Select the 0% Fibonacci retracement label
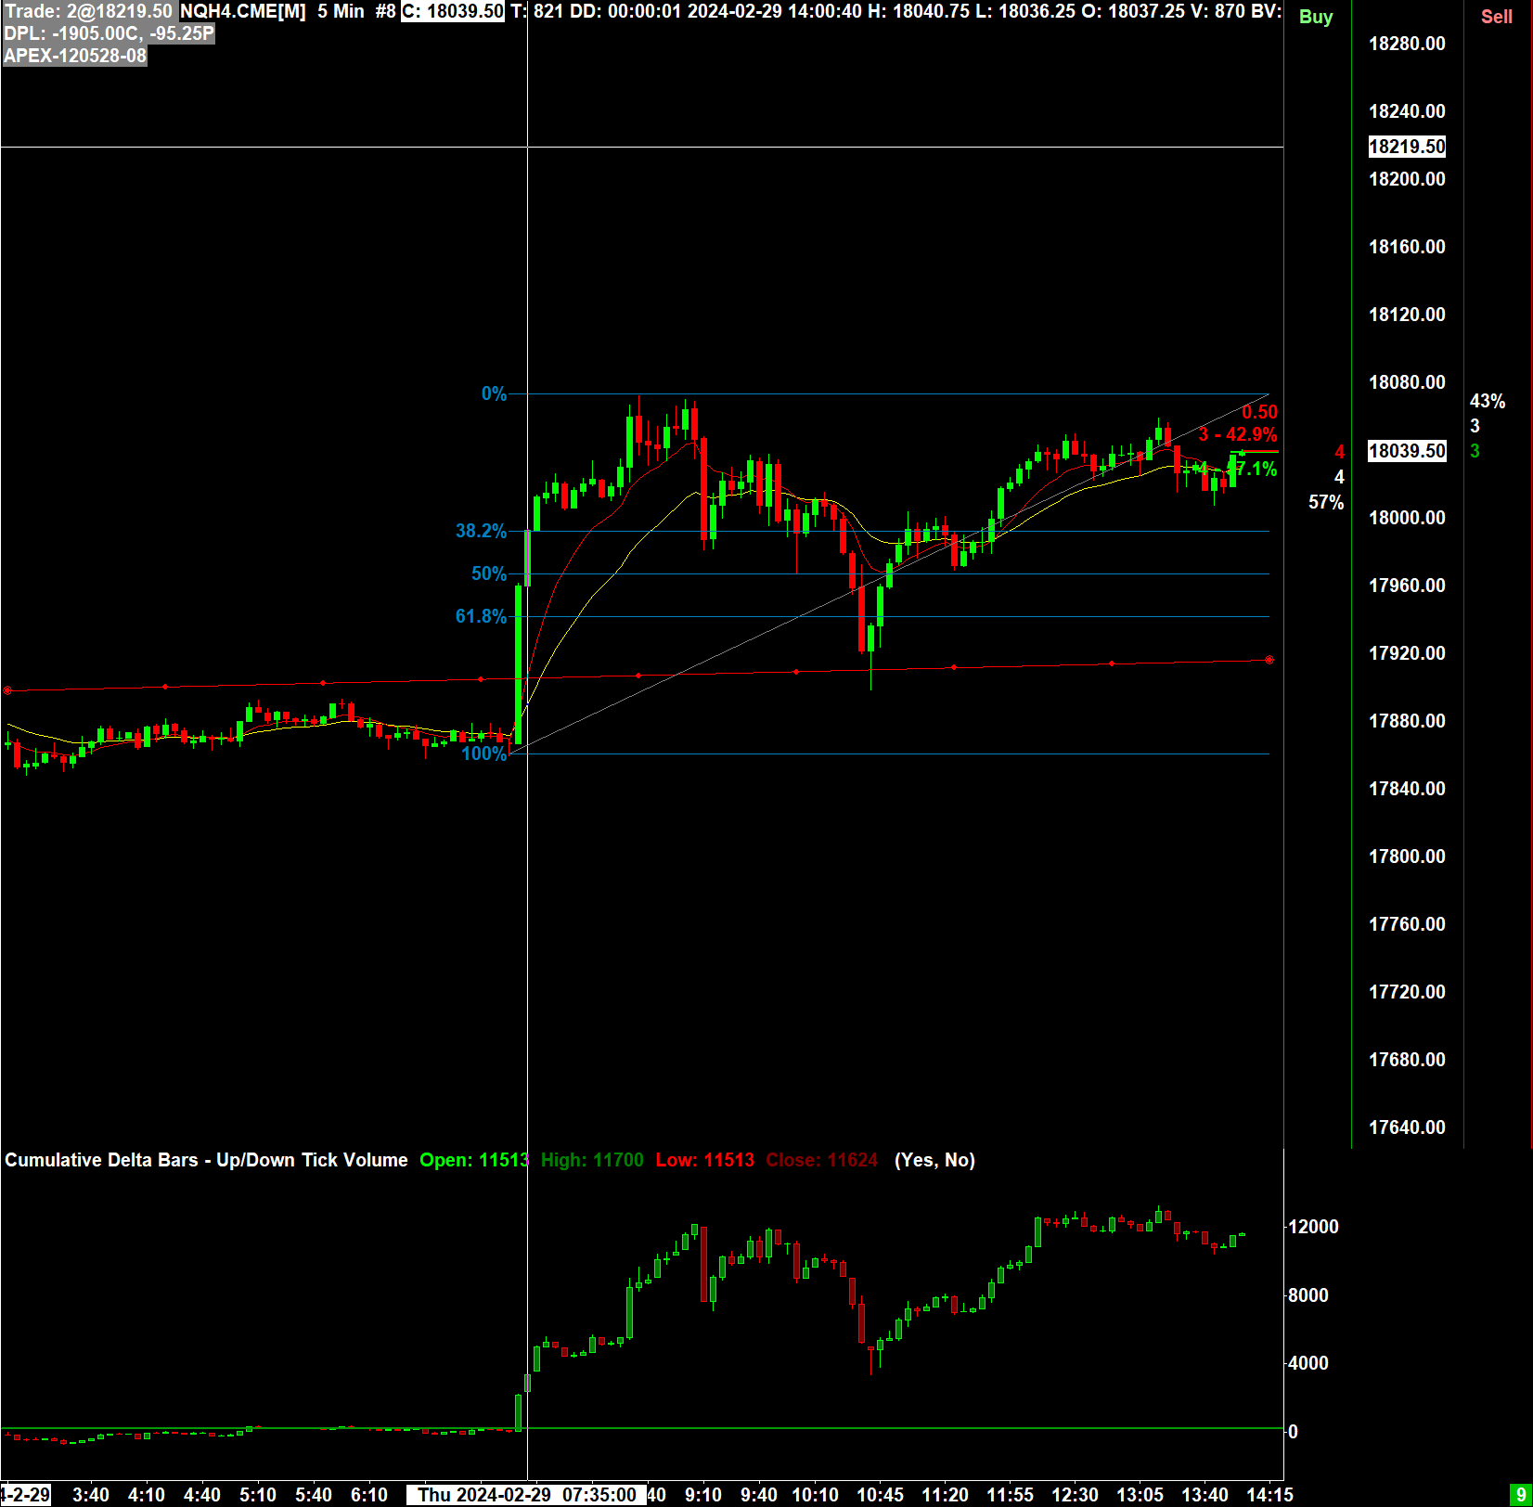The height and width of the screenshot is (1507, 1533). tap(494, 394)
